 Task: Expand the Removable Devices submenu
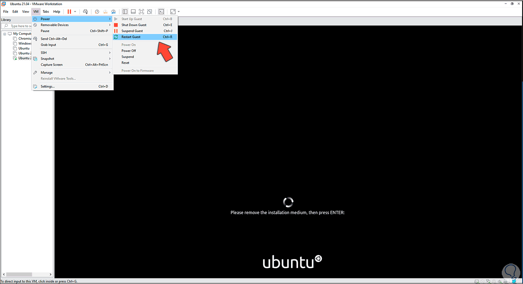coord(72,25)
